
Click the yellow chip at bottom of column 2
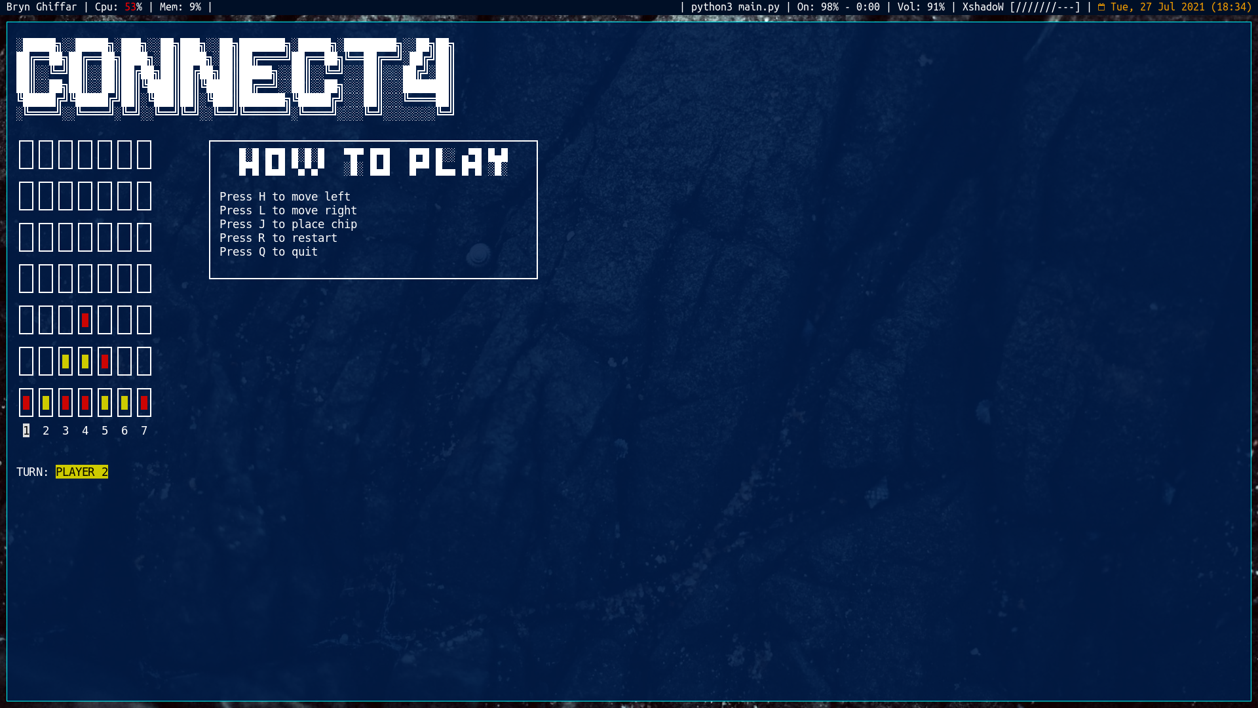(x=46, y=403)
